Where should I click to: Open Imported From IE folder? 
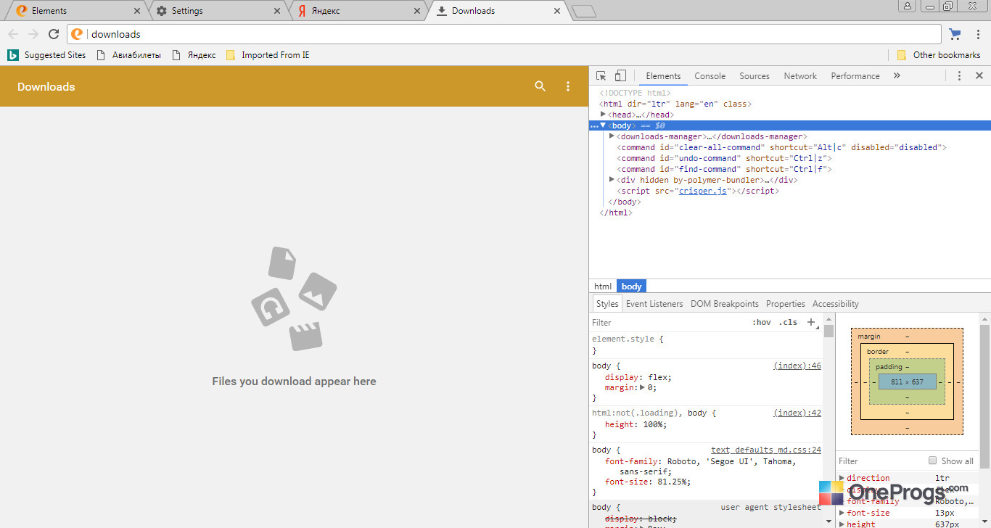(268, 55)
